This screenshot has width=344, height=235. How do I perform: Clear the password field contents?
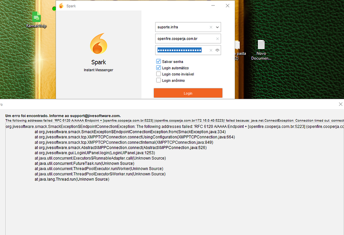pos(210,50)
